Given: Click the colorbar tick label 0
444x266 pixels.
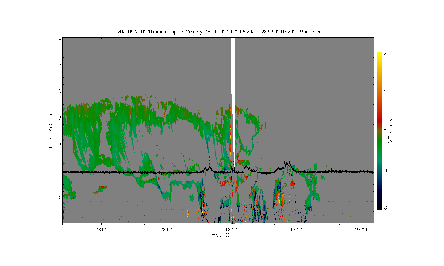Looking at the screenshot, I should coord(385,131).
